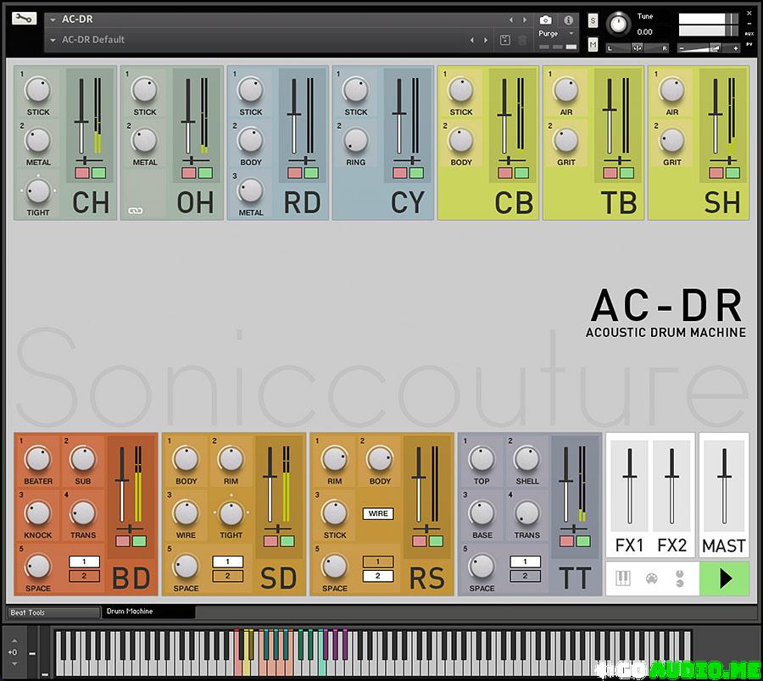
Task: Click the save preset floppy icon
Action: [505, 40]
